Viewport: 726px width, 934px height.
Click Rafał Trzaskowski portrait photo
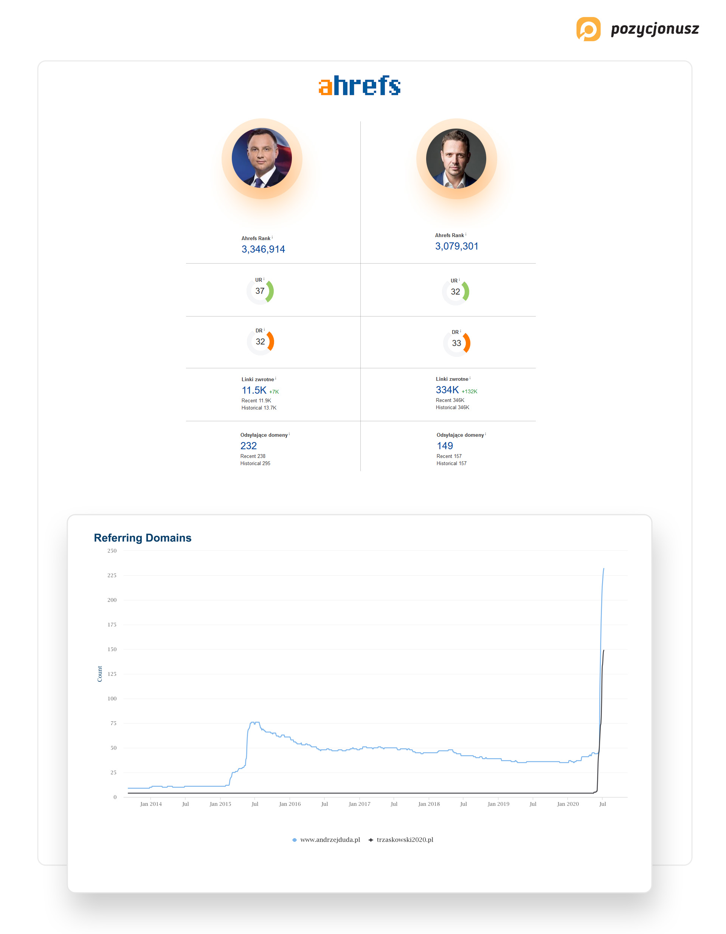click(x=456, y=158)
